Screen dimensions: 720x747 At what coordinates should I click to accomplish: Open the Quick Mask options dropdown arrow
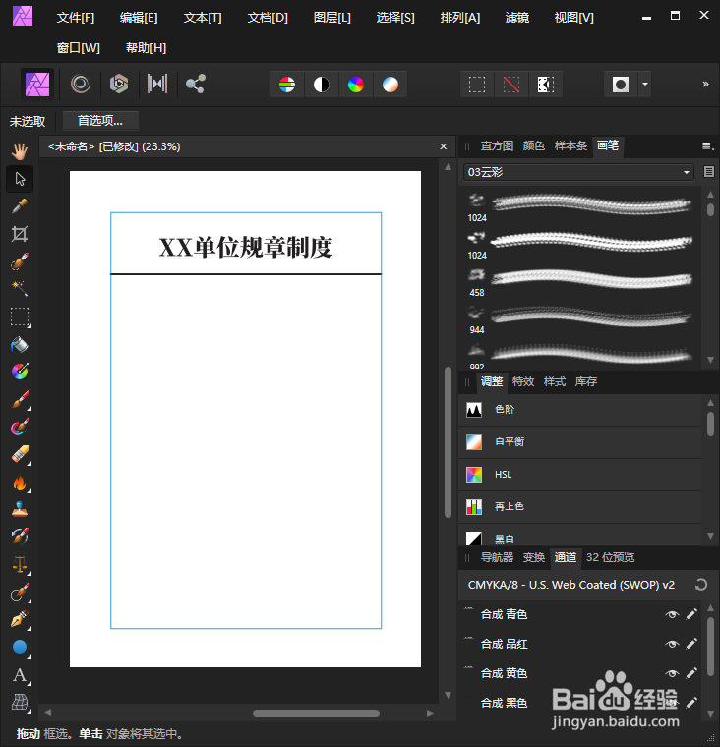645,85
